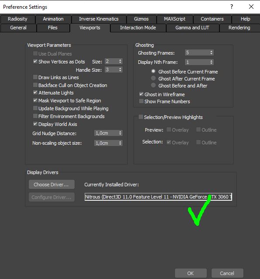
Task: Open the Interaction Mode tab
Action: coord(138,28)
